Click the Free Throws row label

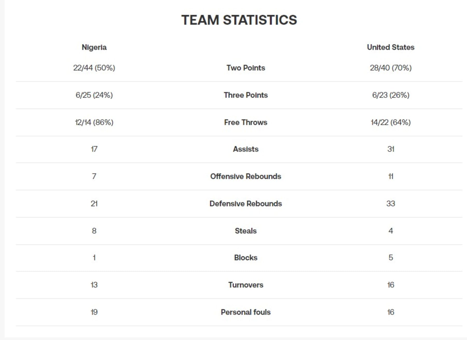[246, 122]
